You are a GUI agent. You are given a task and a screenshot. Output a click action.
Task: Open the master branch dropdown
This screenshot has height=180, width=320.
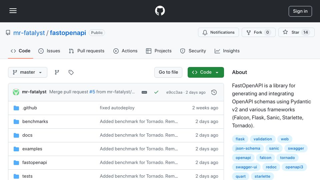click(28, 72)
